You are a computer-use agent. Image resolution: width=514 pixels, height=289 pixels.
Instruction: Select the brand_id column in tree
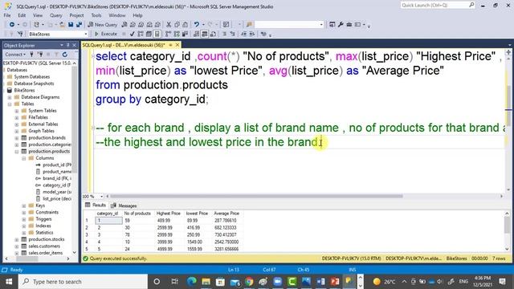(x=57, y=178)
